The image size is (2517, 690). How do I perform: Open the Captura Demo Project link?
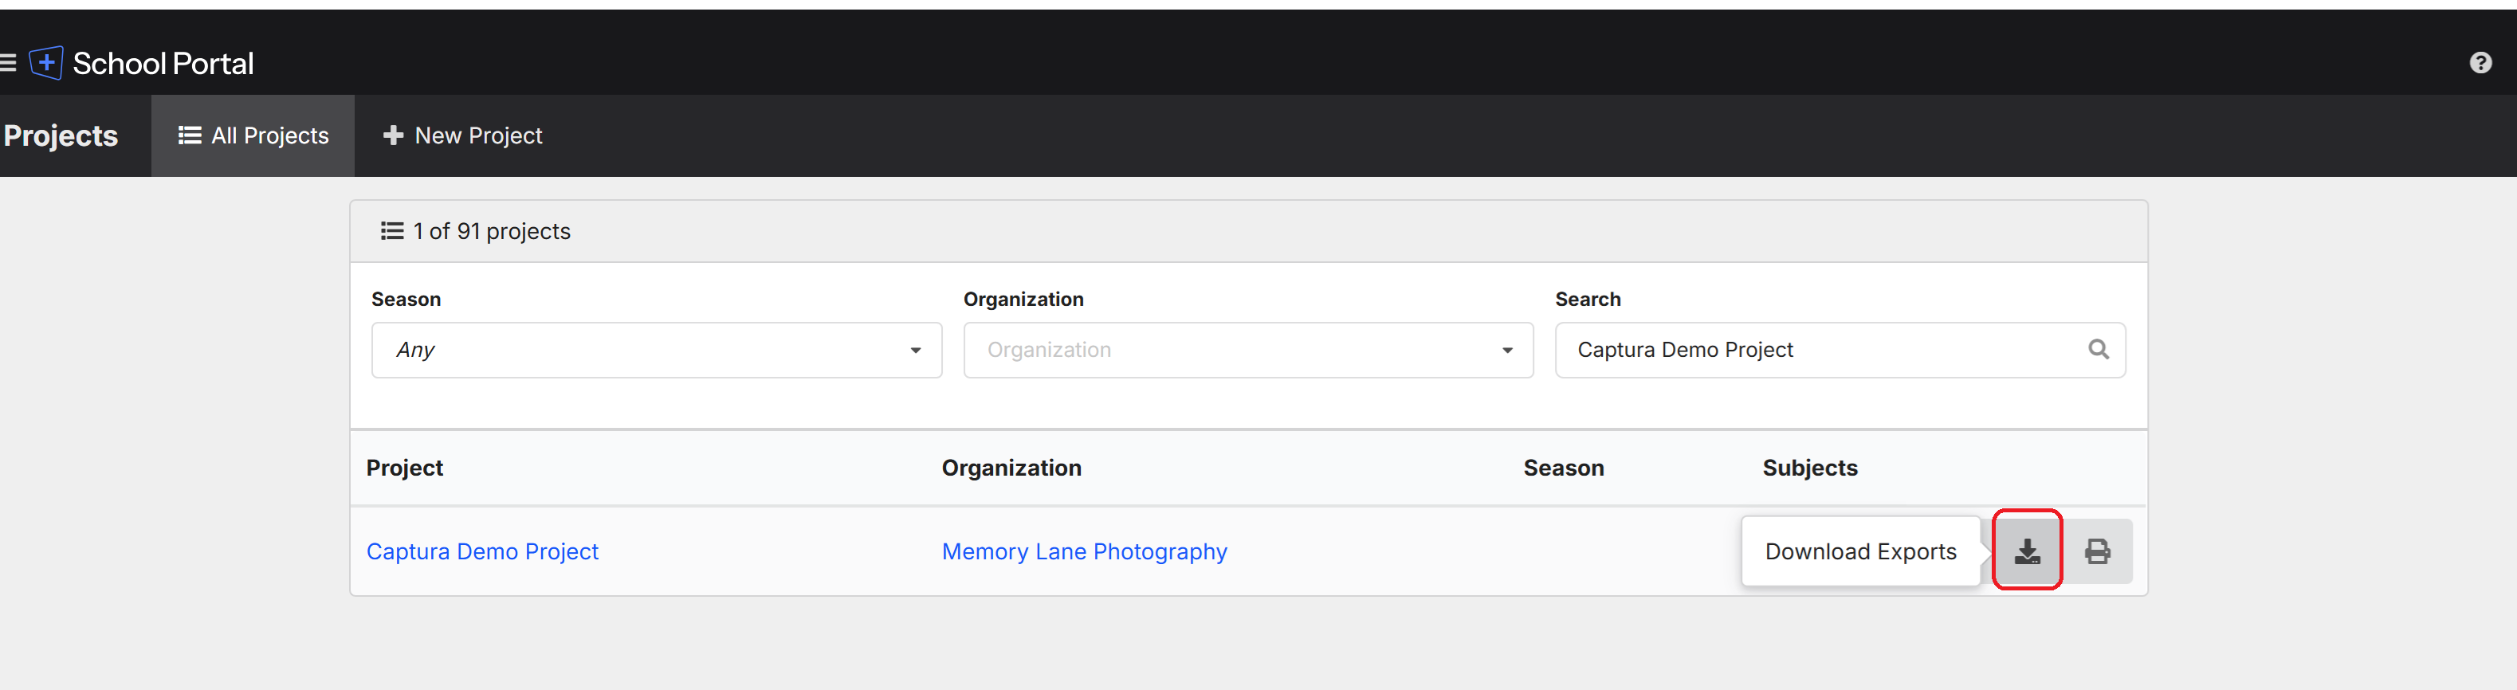pos(481,551)
